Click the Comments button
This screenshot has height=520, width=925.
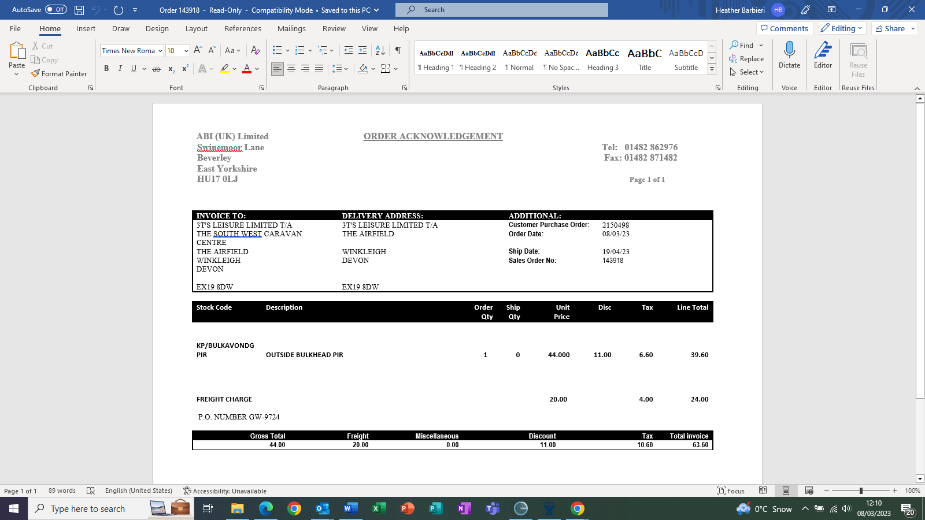pyautogui.click(x=785, y=28)
